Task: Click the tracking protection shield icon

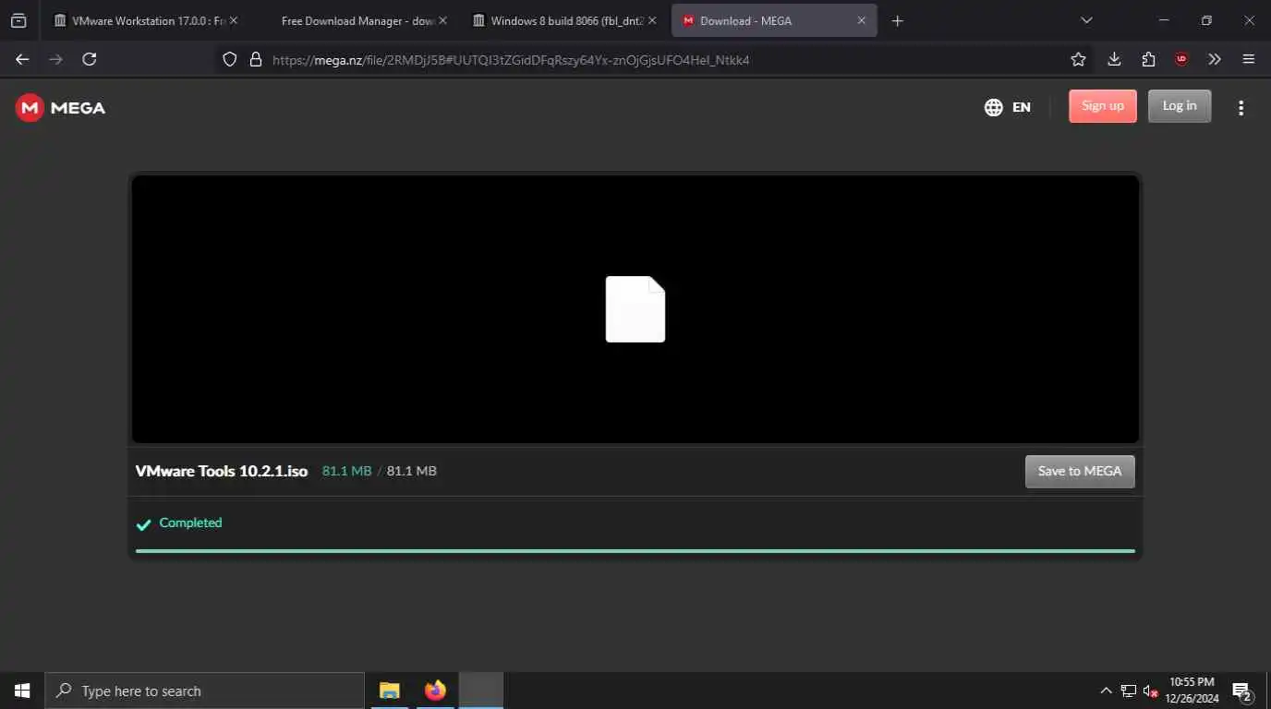Action: click(230, 59)
